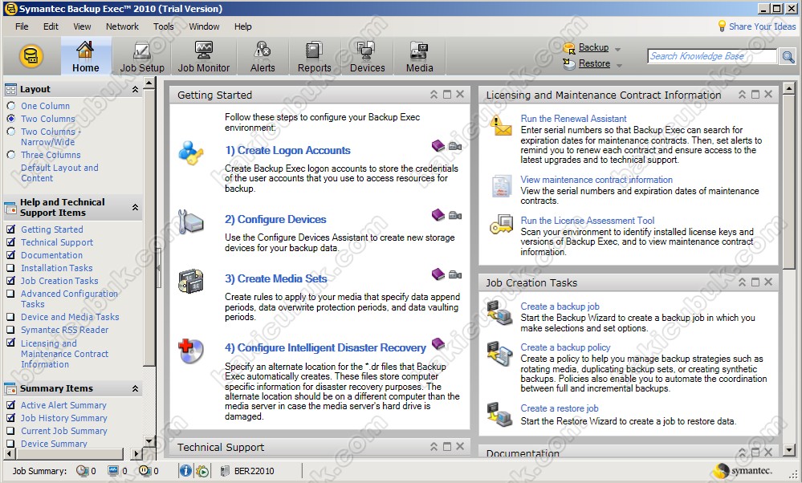Viewport: 802px width, 483px height.
Task: Click the Configure Devices wrench icon
Action: click(191, 221)
